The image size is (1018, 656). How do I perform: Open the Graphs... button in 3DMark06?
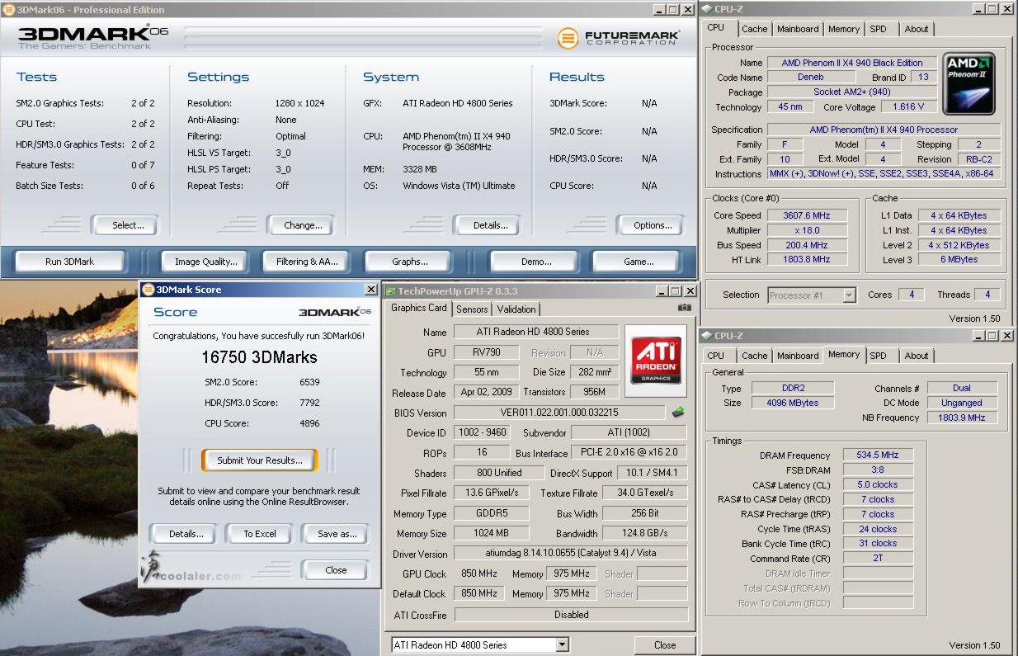pos(410,262)
